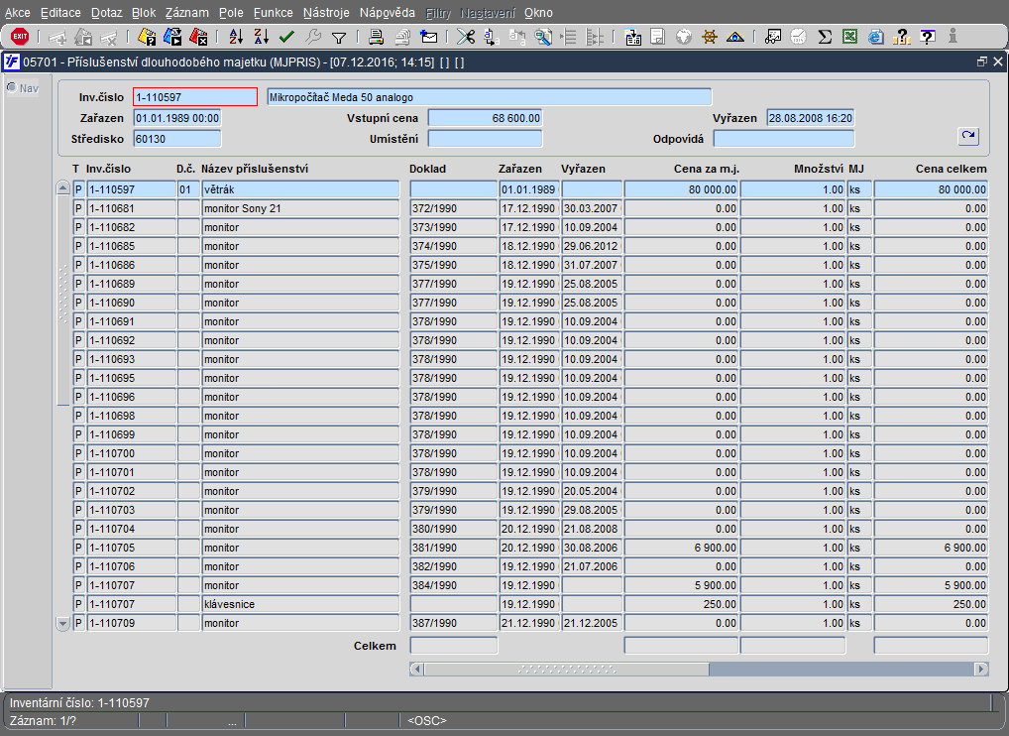Click the ship wheel navigation icon
This screenshot has width=1009, height=736.
click(709, 37)
